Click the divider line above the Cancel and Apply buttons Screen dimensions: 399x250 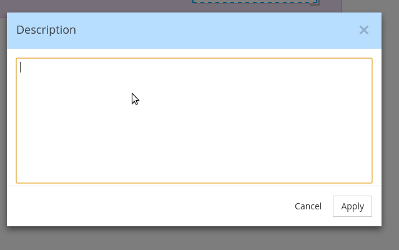pos(194,186)
